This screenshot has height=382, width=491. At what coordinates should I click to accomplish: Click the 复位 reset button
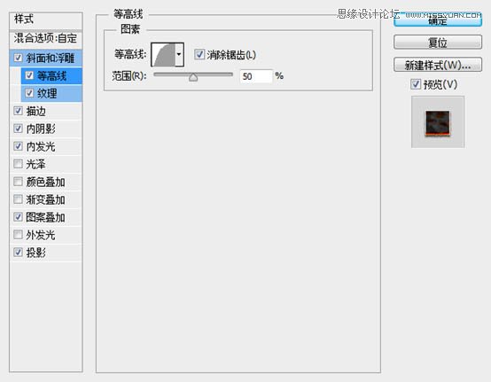coord(438,42)
